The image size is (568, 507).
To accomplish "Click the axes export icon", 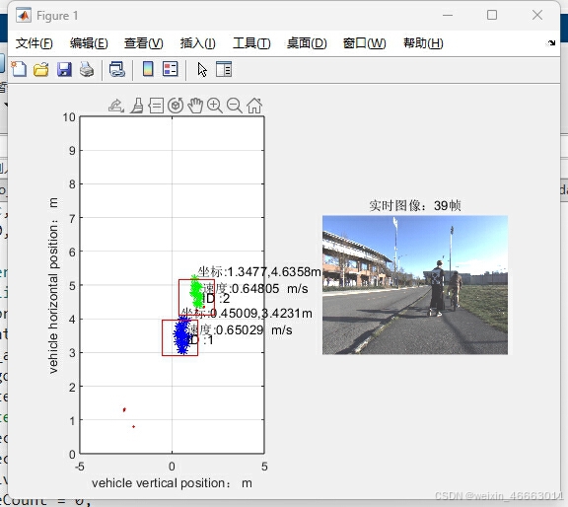I will tap(116, 106).
